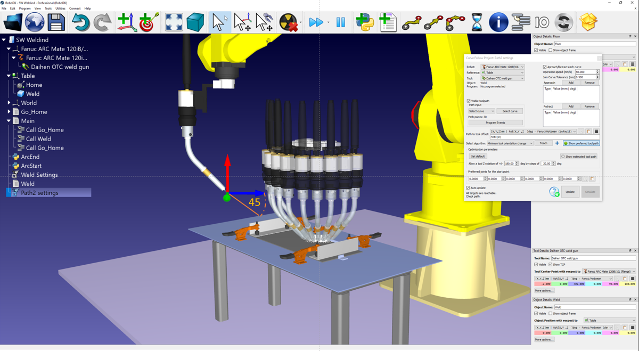Open the Robot dropdown in settings

[x=503, y=67]
